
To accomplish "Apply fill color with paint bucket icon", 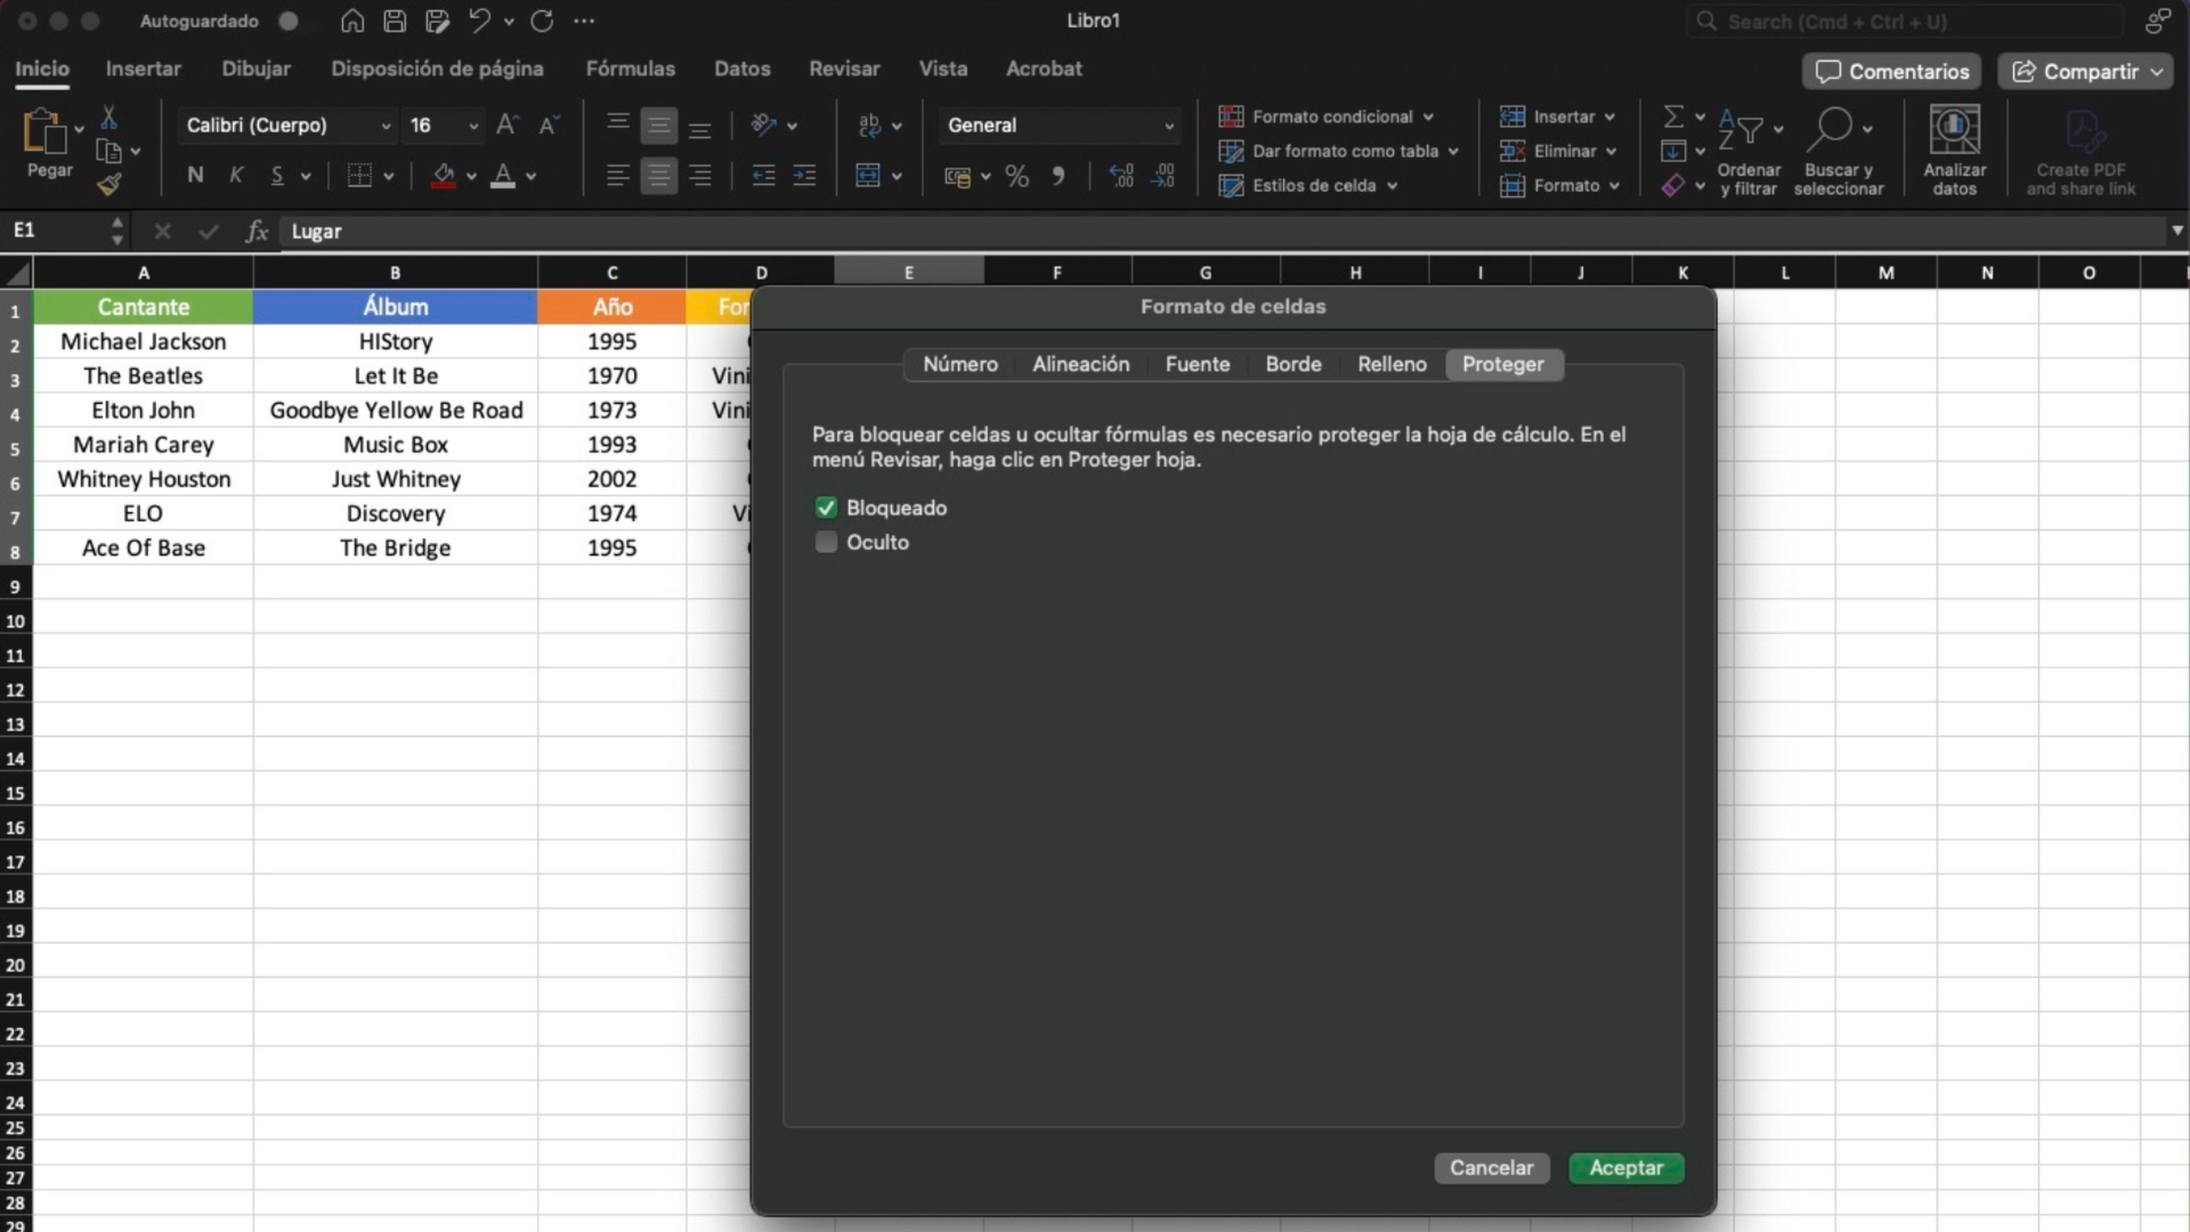I will pos(443,175).
